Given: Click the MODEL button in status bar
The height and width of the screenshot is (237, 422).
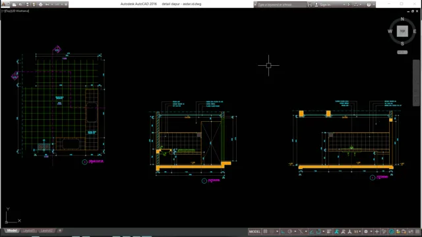Looking at the screenshot, I should (255, 231).
